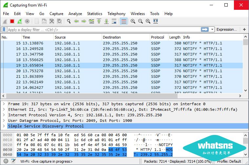Zoom in on packet list text
249x165 pixels.
coord(133,21)
